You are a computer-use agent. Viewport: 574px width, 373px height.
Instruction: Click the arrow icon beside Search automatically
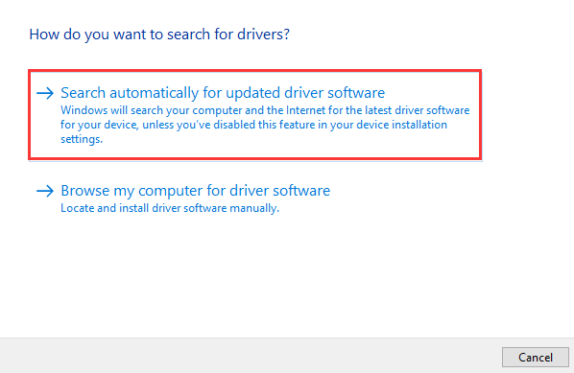[45, 93]
